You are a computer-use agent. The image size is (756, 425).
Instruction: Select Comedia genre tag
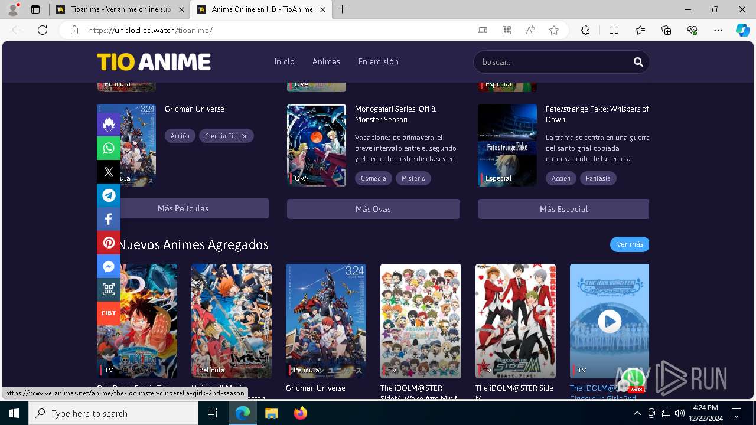[373, 178]
